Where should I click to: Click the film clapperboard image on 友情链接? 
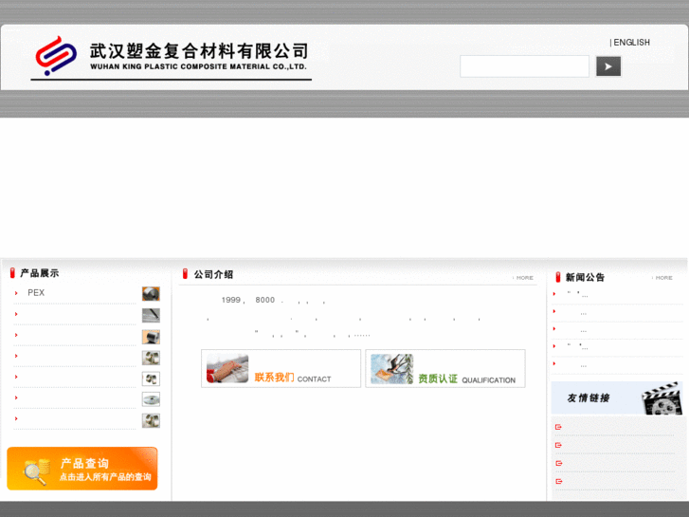pos(662,399)
